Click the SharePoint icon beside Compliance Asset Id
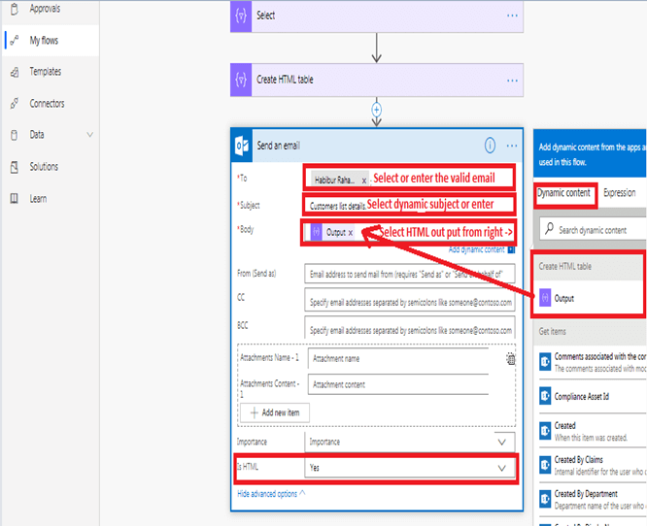Screen dimensions: 647x526 (545, 396)
